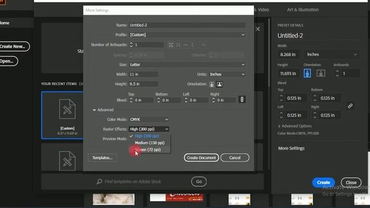The image size is (370, 208).
Task: Click the Art & Illustration tab
Action: point(303,10)
